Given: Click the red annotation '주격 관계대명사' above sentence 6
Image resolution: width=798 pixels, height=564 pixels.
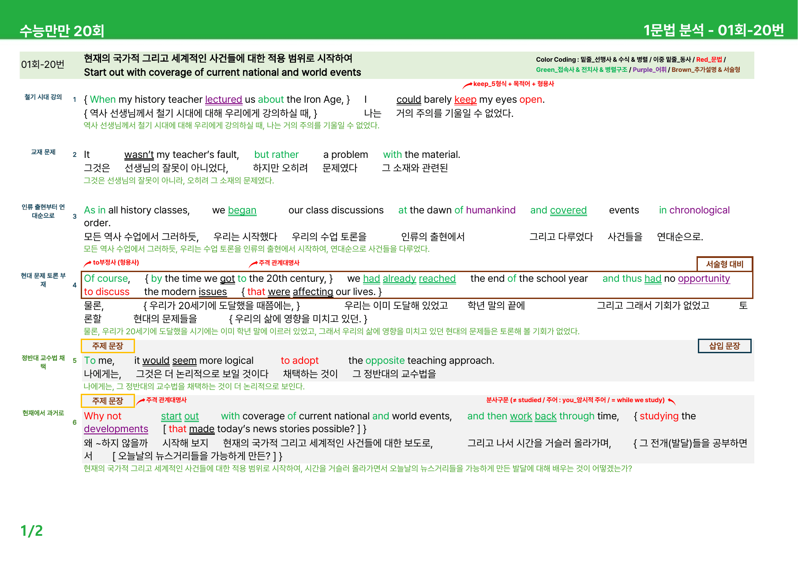Looking at the screenshot, I should coord(166,400).
